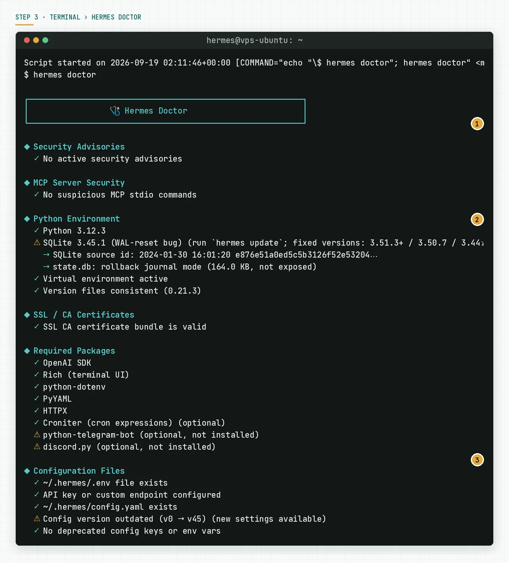Screen dimensions: 509x563
Task: Click the Configuration Files heading
Action: point(79,471)
